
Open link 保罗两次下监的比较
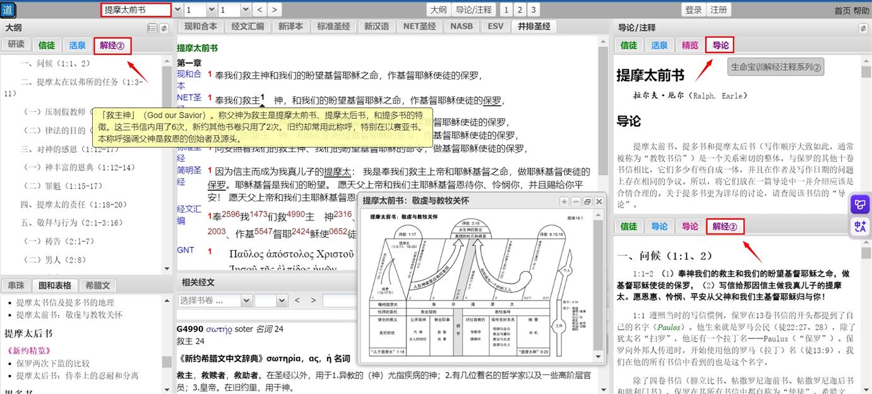pyautogui.click(x=53, y=363)
